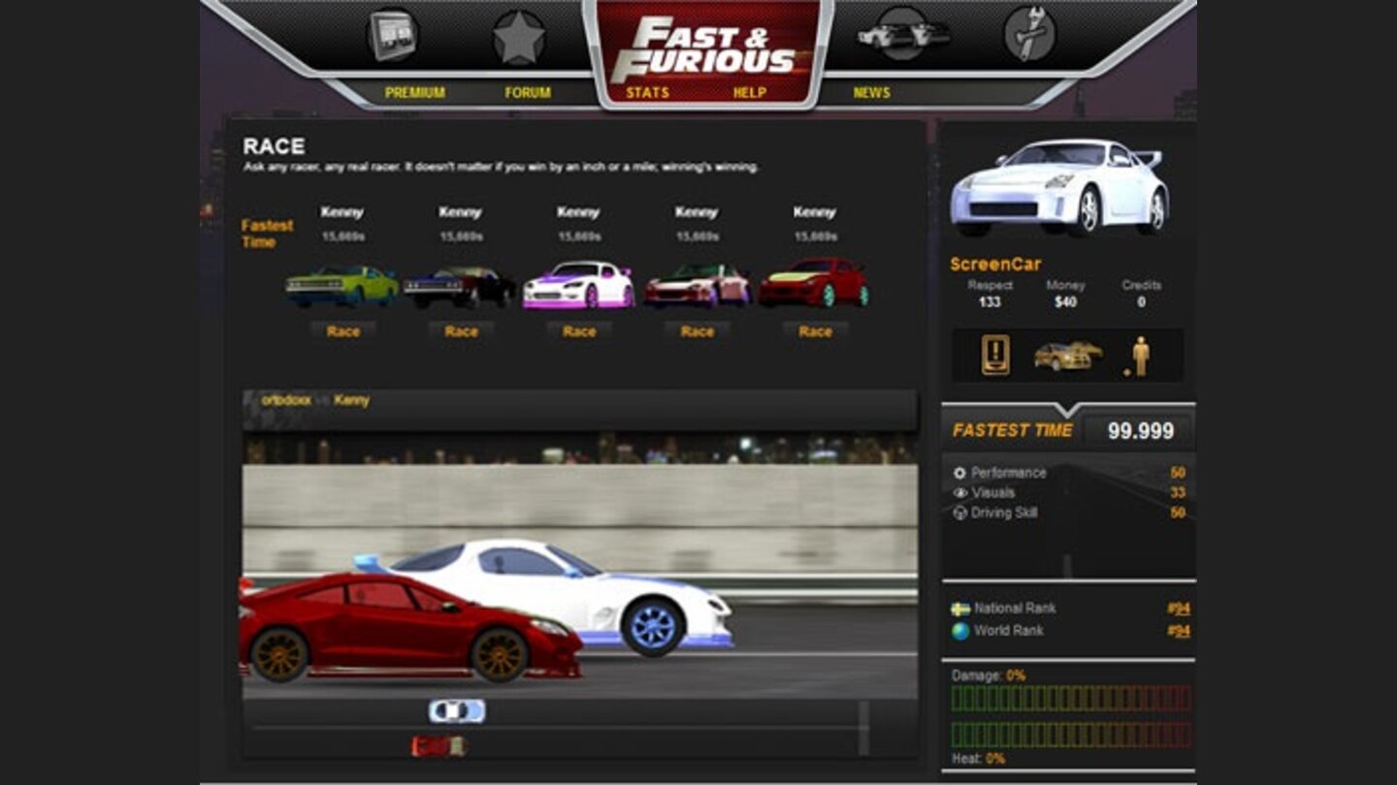Open the two-cars garage icon
The width and height of the screenshot is (1397, 785).
point(903,35)
